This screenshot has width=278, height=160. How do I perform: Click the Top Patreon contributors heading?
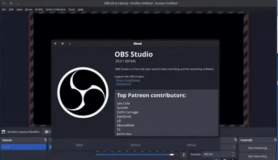click(151, 95)
